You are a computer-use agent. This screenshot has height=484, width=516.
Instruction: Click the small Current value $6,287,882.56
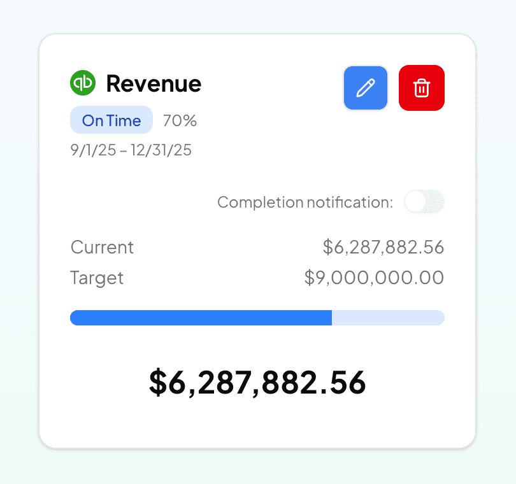(x=383, y=247)
